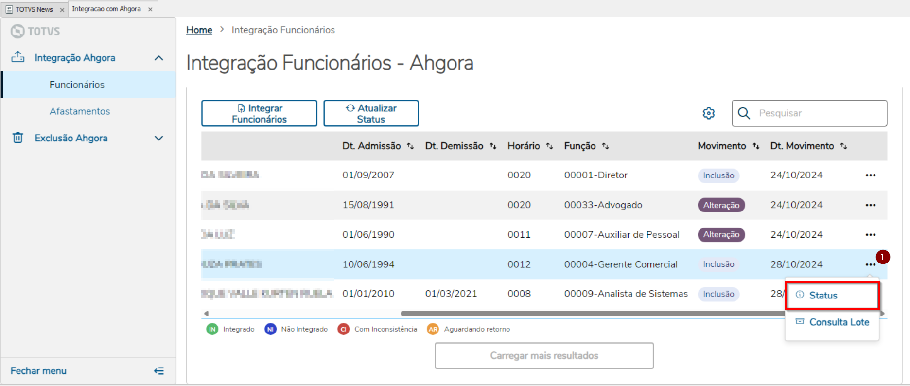This screenshot has height=386, width=910.
Task: Click the search magnifier icon
Action: [744, 113]
